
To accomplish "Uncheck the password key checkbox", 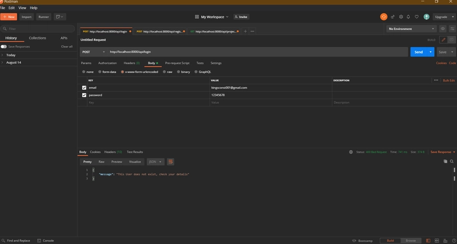I will click(x=84, y=95).
